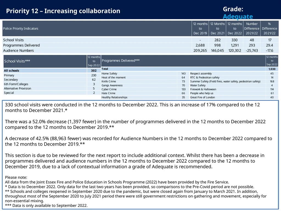
Task: Click the 'Grade:' label
Action: (x=233, y=9)
